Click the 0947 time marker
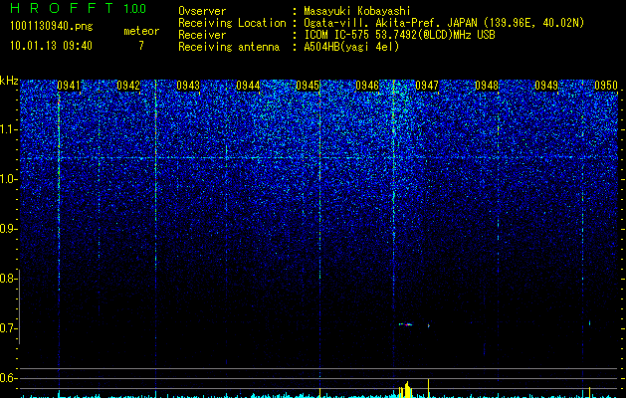 427,86
